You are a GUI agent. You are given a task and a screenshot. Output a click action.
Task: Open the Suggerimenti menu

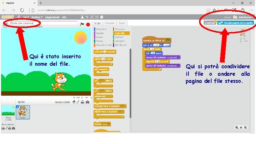[x=52, y=17]
